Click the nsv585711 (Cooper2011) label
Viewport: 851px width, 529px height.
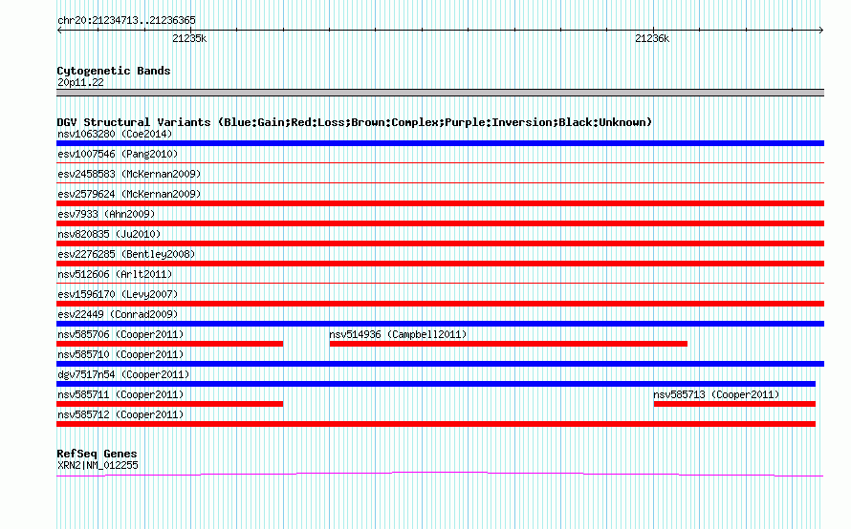tap(120, 394)
